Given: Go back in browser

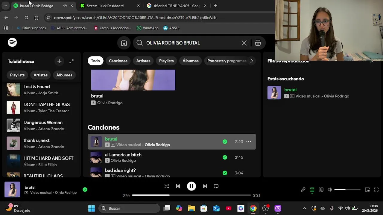Looking at the screenshot, I should 6,18.
